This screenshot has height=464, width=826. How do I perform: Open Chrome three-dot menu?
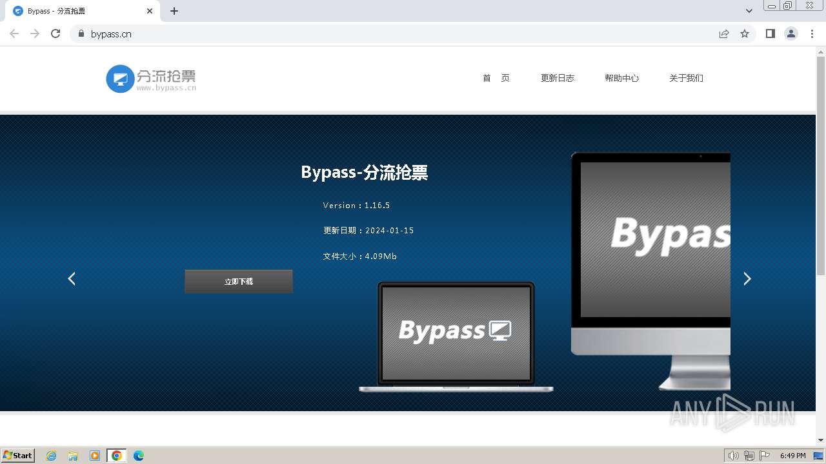click(x=812, y=34)
